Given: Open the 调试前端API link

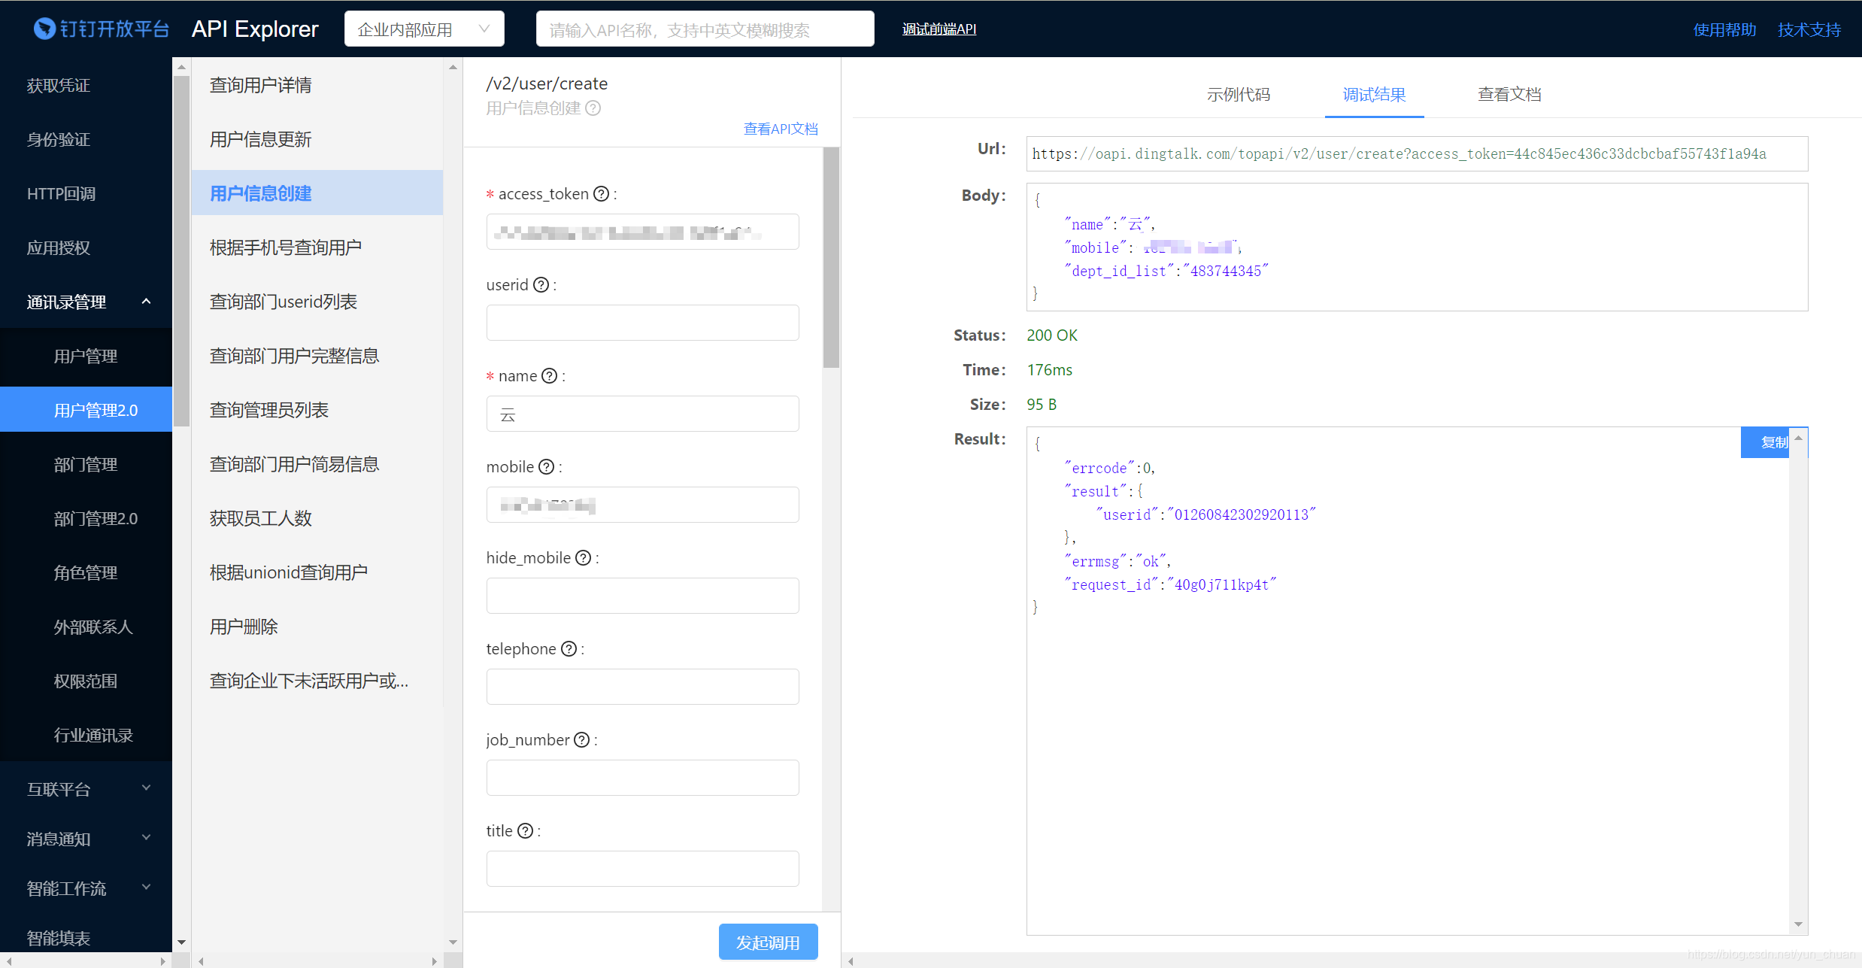Looking at the screenshot, I should (939, 29).
